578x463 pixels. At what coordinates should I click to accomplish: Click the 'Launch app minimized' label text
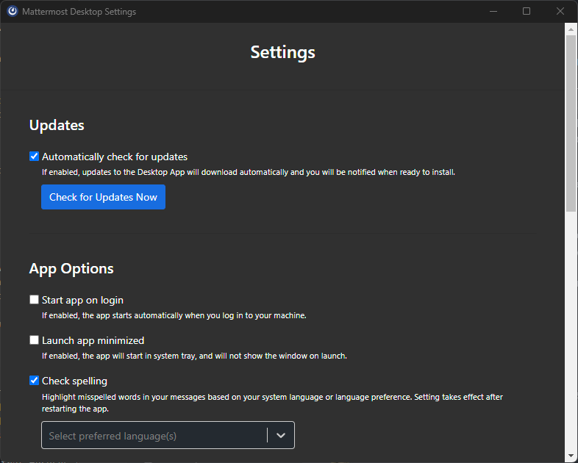click(93, 340)
